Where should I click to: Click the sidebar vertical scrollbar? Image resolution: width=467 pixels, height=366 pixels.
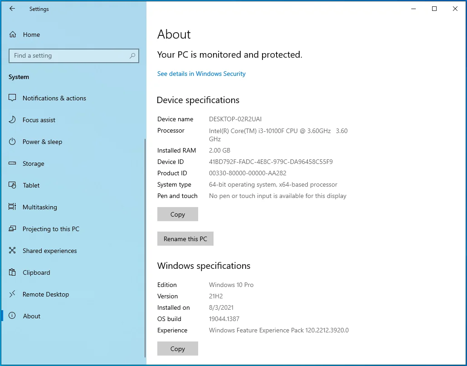tap(145, 247)
